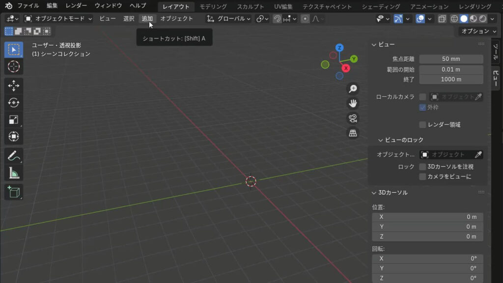Image resolution: width=503 pixels, height=283 pixels.
Task: Click the 焦点距離 50 mm field
Action: pos(451,59)
